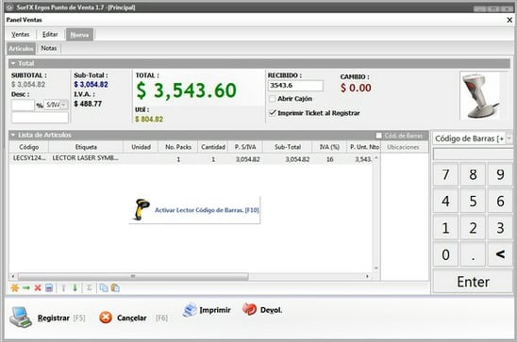
Task: Click the orange X icon beside Cancelar
Action: click(x=106, y=318)
